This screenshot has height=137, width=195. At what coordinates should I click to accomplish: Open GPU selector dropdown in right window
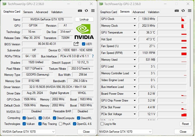pyautogui.click(x=125, y=132)
